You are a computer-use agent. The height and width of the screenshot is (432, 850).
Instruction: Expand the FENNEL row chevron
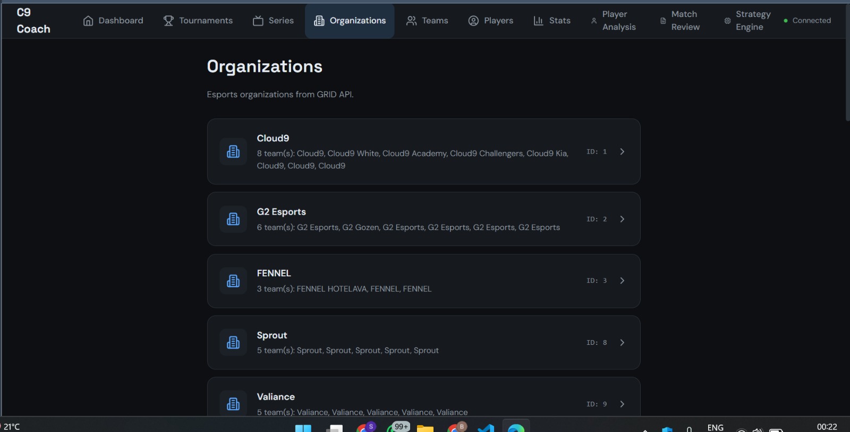[622, 281]
